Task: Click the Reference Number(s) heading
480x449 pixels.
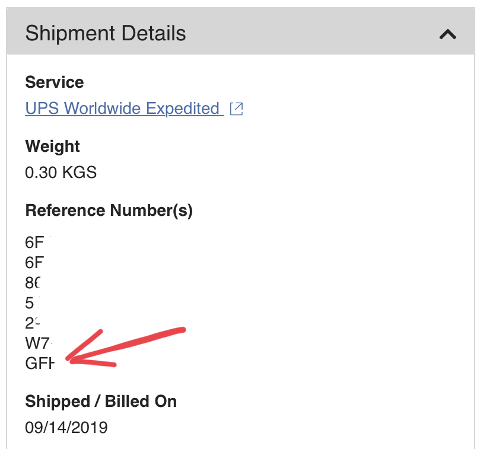Action: [109, 211]
